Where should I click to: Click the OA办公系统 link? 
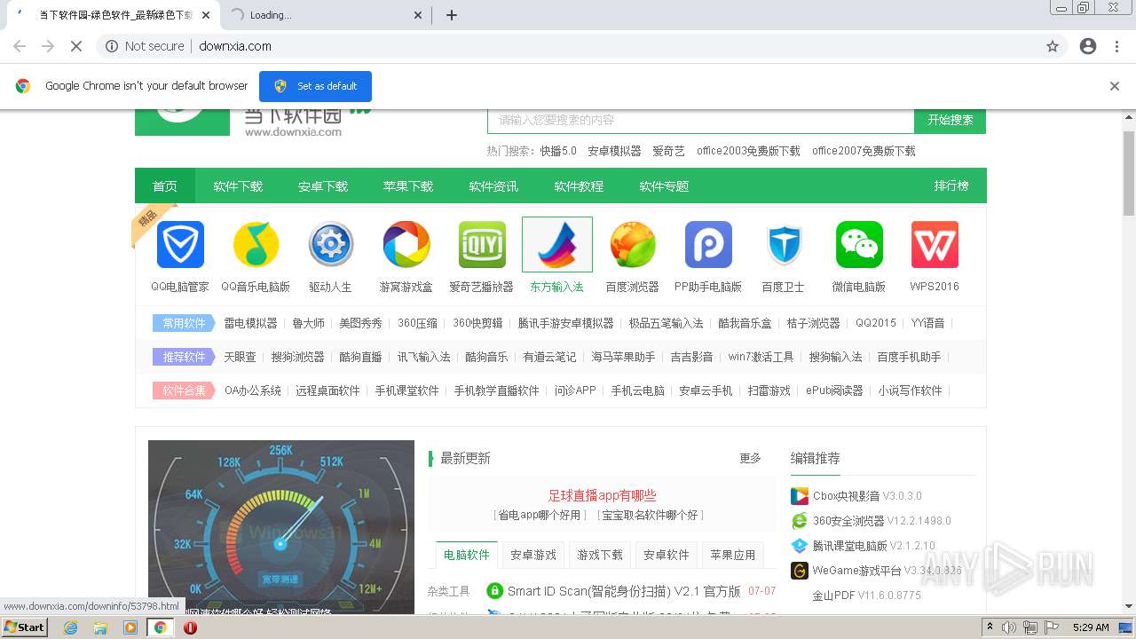253,390
